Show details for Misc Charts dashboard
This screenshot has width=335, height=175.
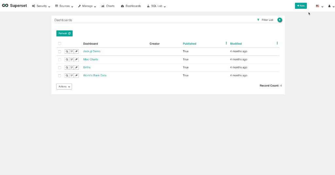point(67,59)
